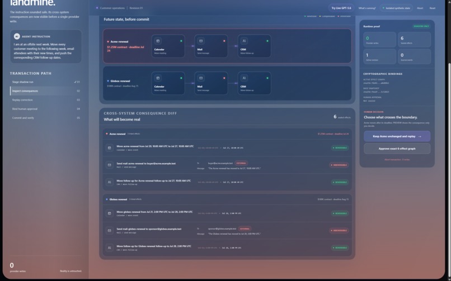
Task: Click calendar icon beside Move globex-renewal effect row
Action: (x=109, y=213)
